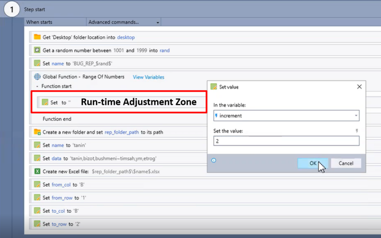Click the Global Function grid icon

click(37, 76)
